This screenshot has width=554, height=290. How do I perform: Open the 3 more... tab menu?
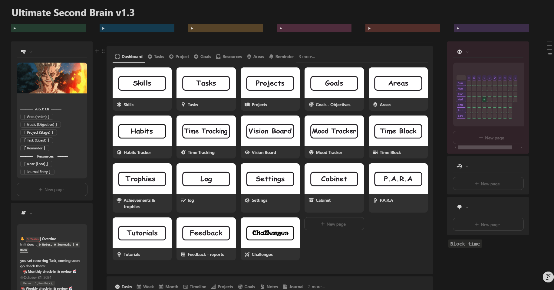pyautogui.click(x=307, y=57)
